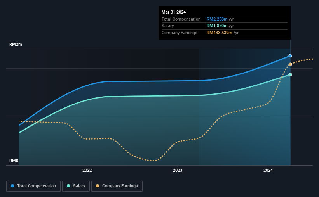Click the RM1.870m salary value

tap(217, 26)
